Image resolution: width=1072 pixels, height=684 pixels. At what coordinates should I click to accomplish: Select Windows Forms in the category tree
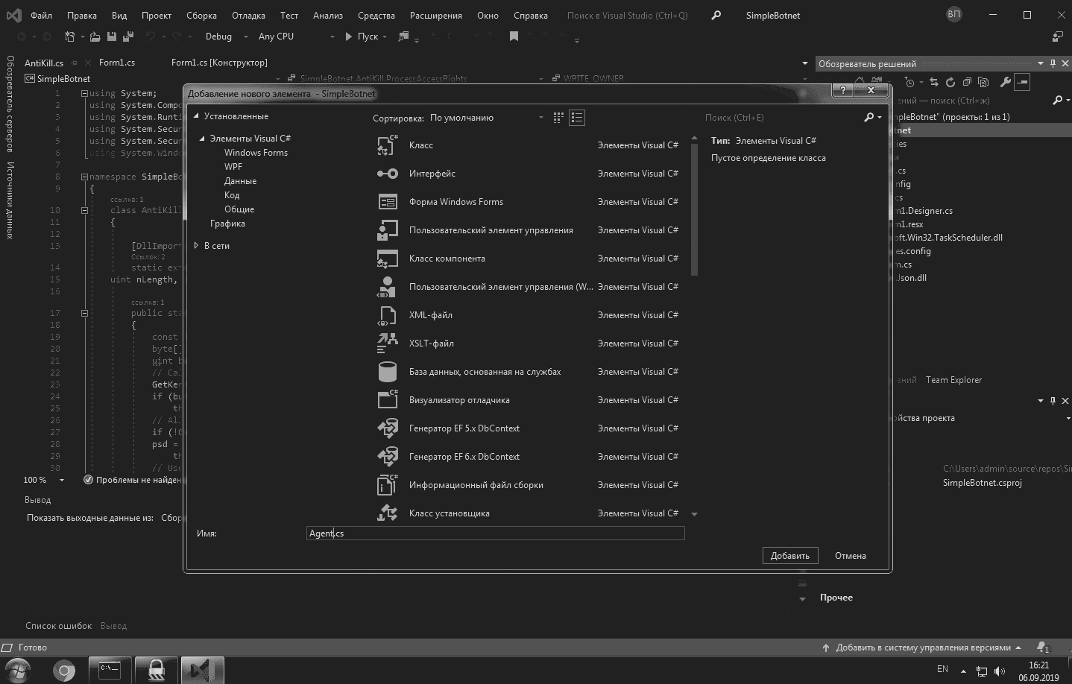256,153
